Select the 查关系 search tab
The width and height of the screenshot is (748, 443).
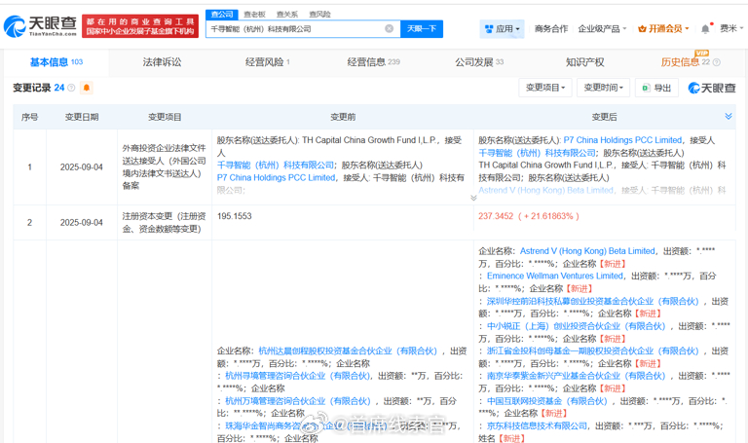[287, 15]
